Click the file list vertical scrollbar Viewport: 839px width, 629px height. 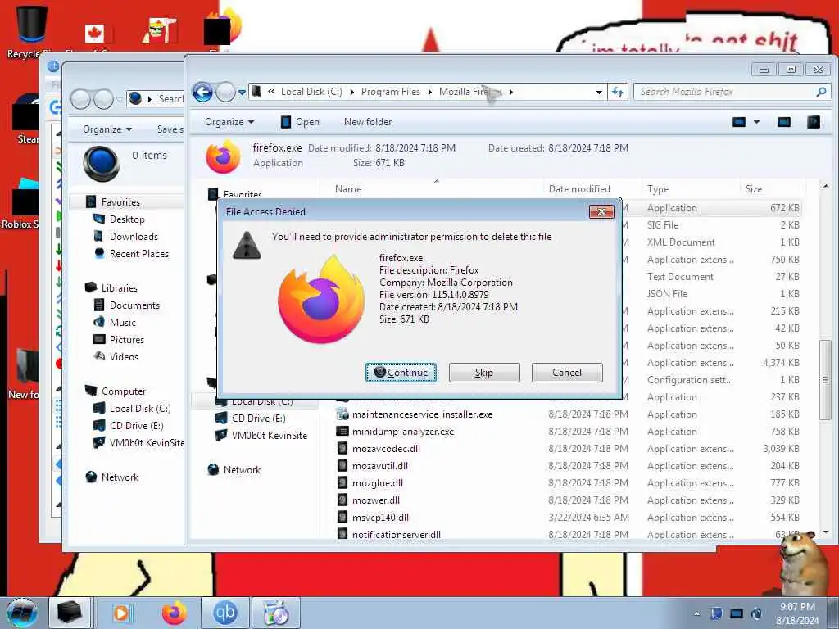click(825, 380)
